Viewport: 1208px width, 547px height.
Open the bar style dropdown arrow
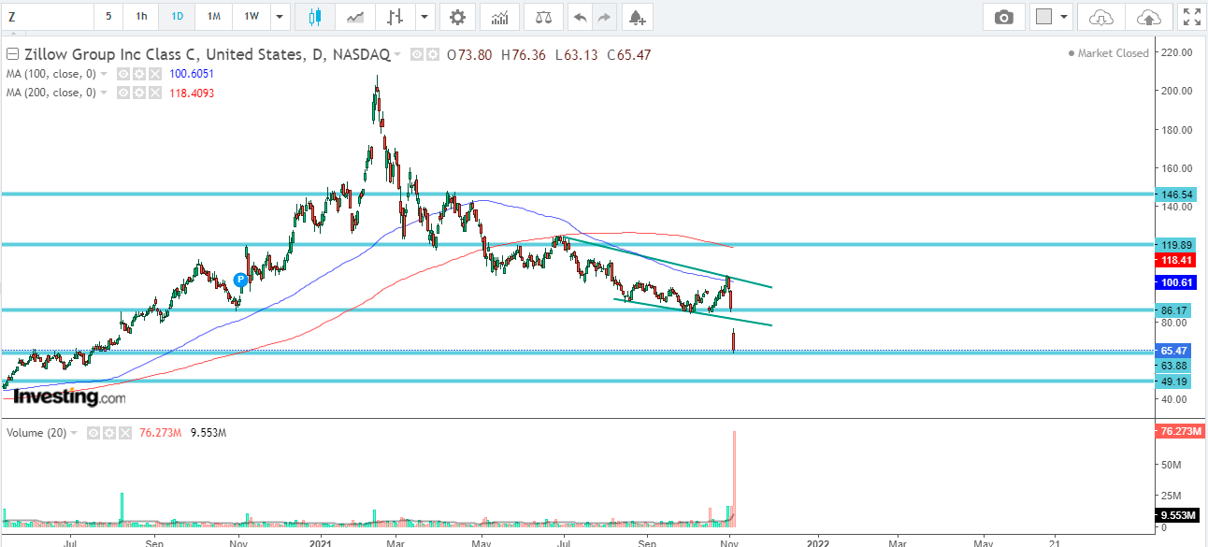424,16
